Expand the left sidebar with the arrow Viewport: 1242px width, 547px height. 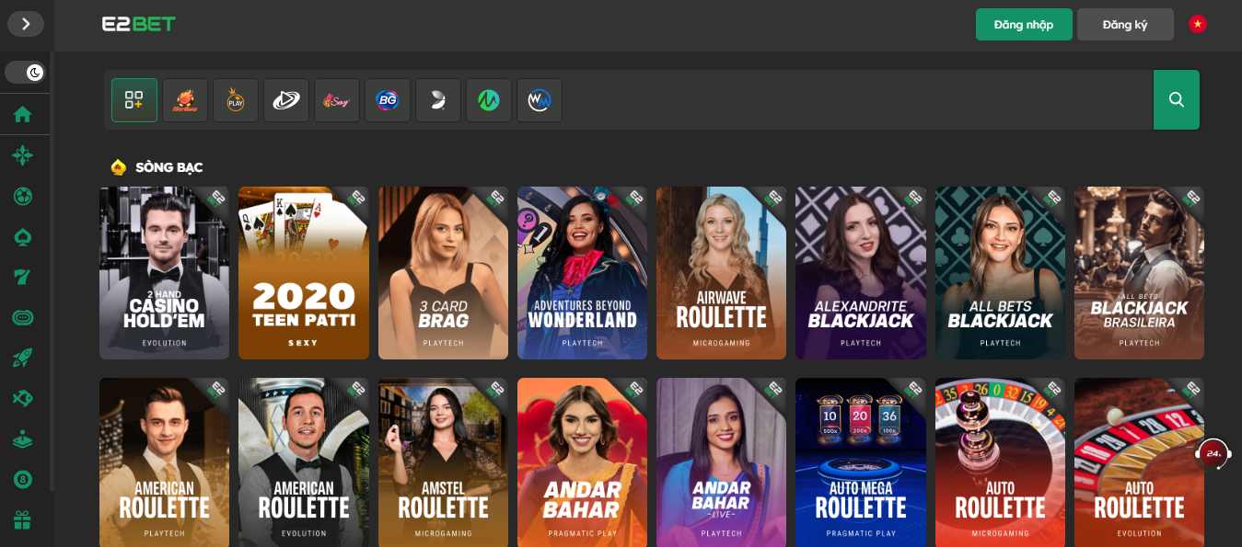tap(25, 24)
